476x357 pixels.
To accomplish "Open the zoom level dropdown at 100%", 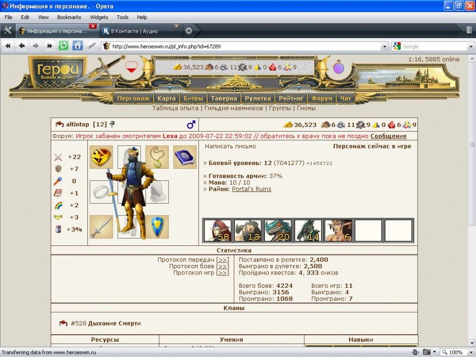I will pos(469,352).
